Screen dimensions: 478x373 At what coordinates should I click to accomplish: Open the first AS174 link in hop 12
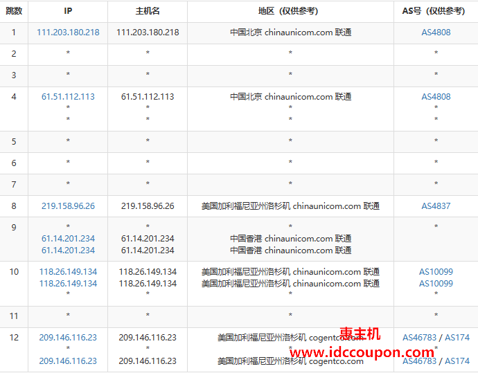(457, 338)
